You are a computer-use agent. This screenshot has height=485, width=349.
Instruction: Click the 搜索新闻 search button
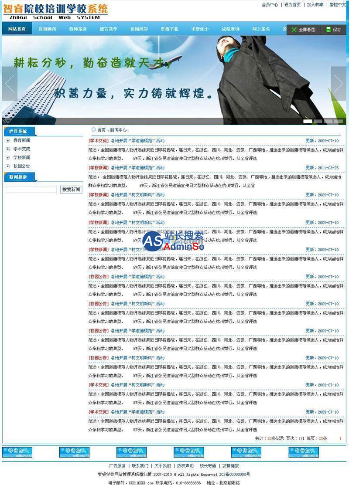tap(71, 189)
